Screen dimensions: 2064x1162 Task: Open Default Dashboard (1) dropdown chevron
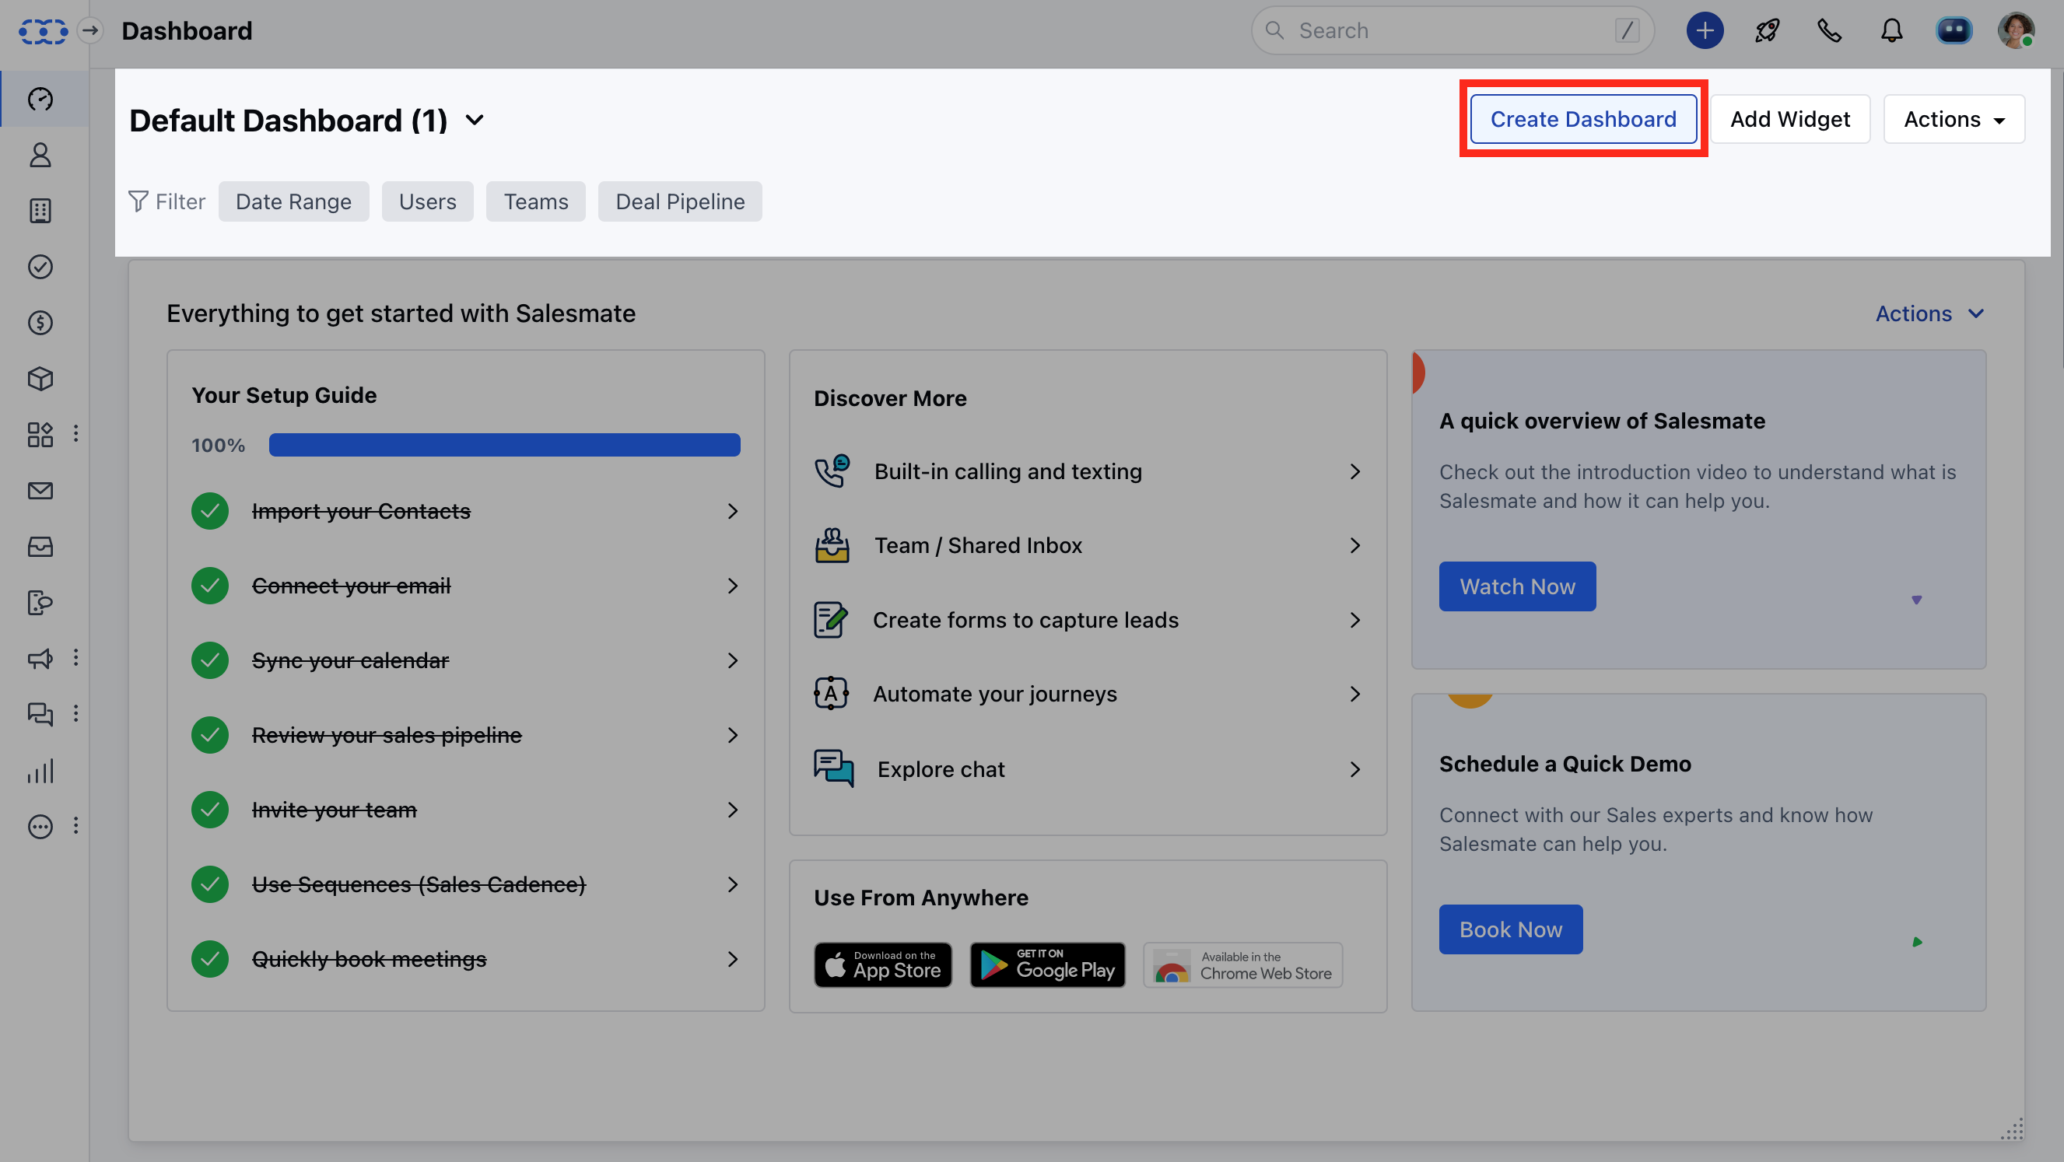pos(475,120)
